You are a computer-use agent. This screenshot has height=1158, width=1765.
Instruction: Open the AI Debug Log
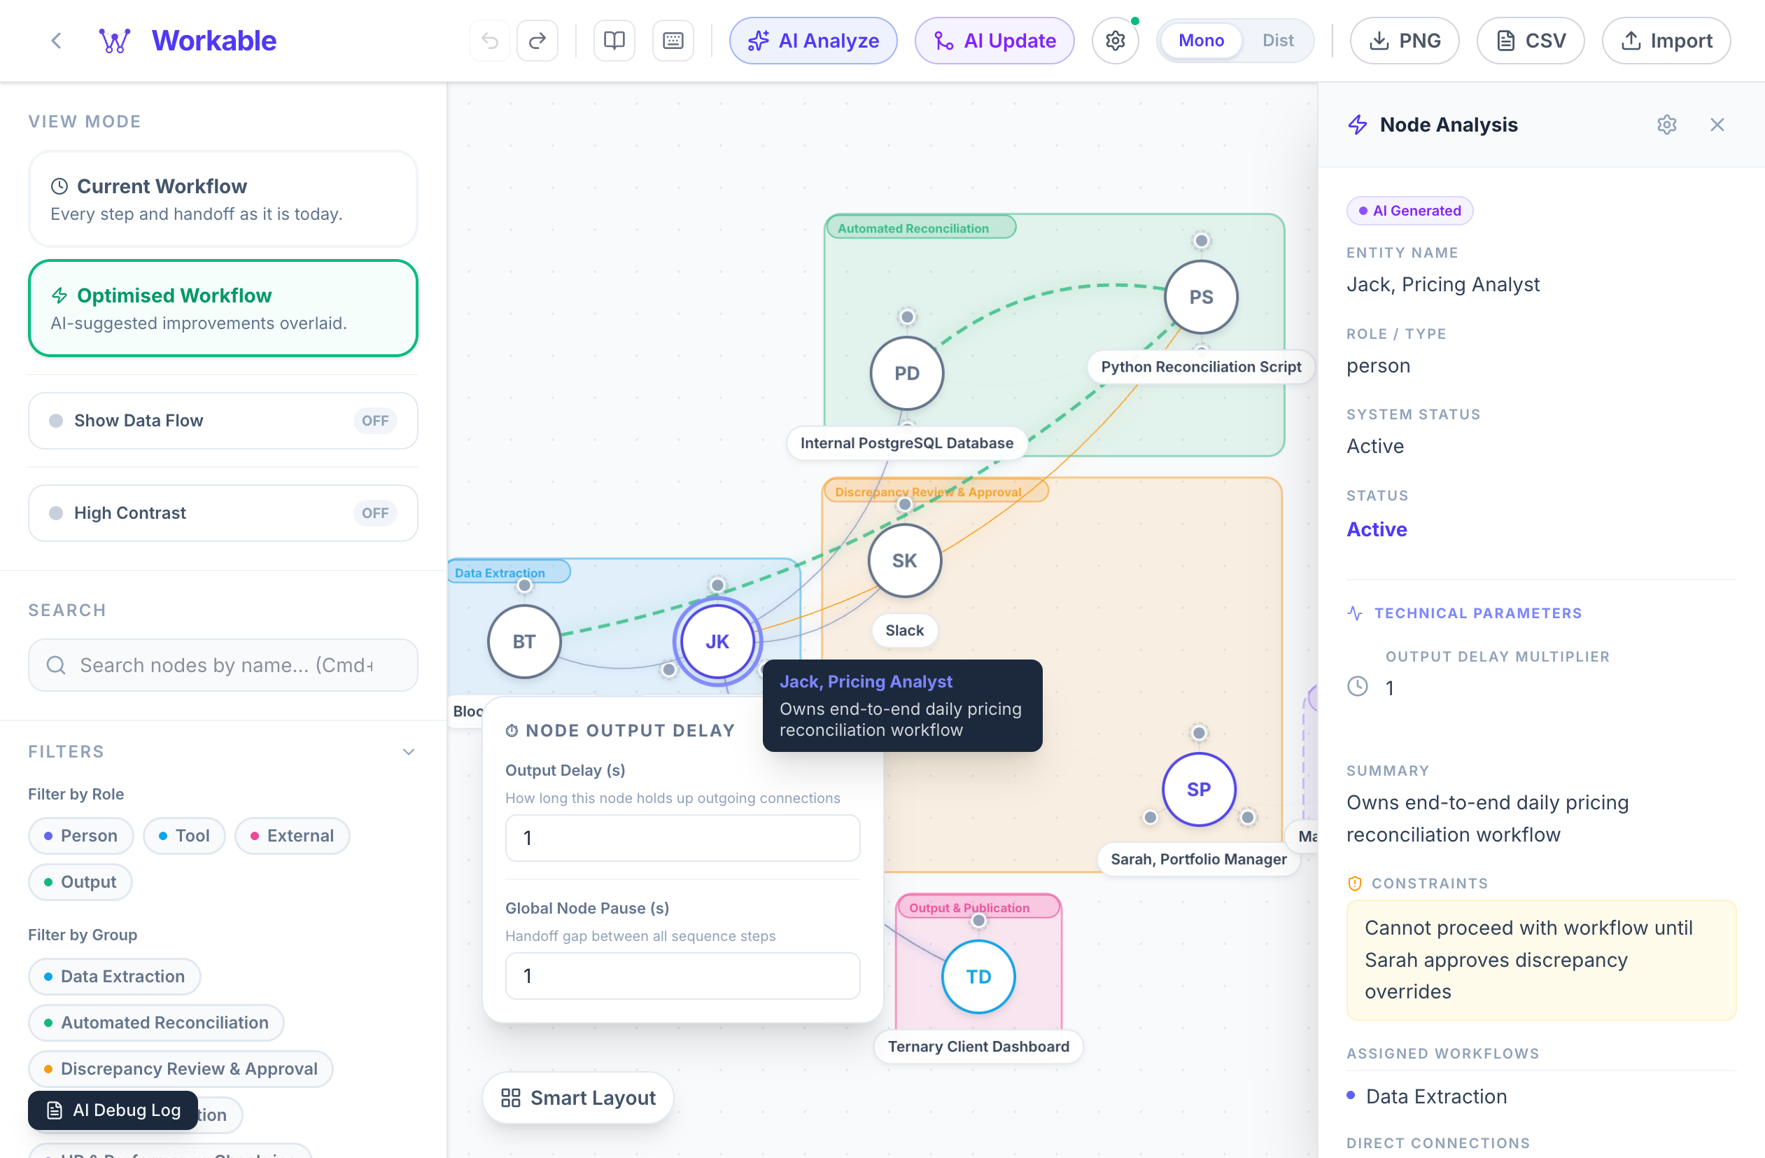[113, 1110]
